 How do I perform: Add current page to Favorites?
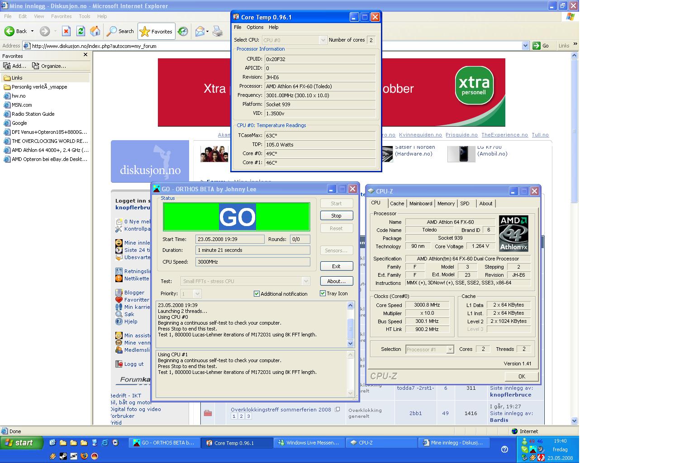click(15, 66)
